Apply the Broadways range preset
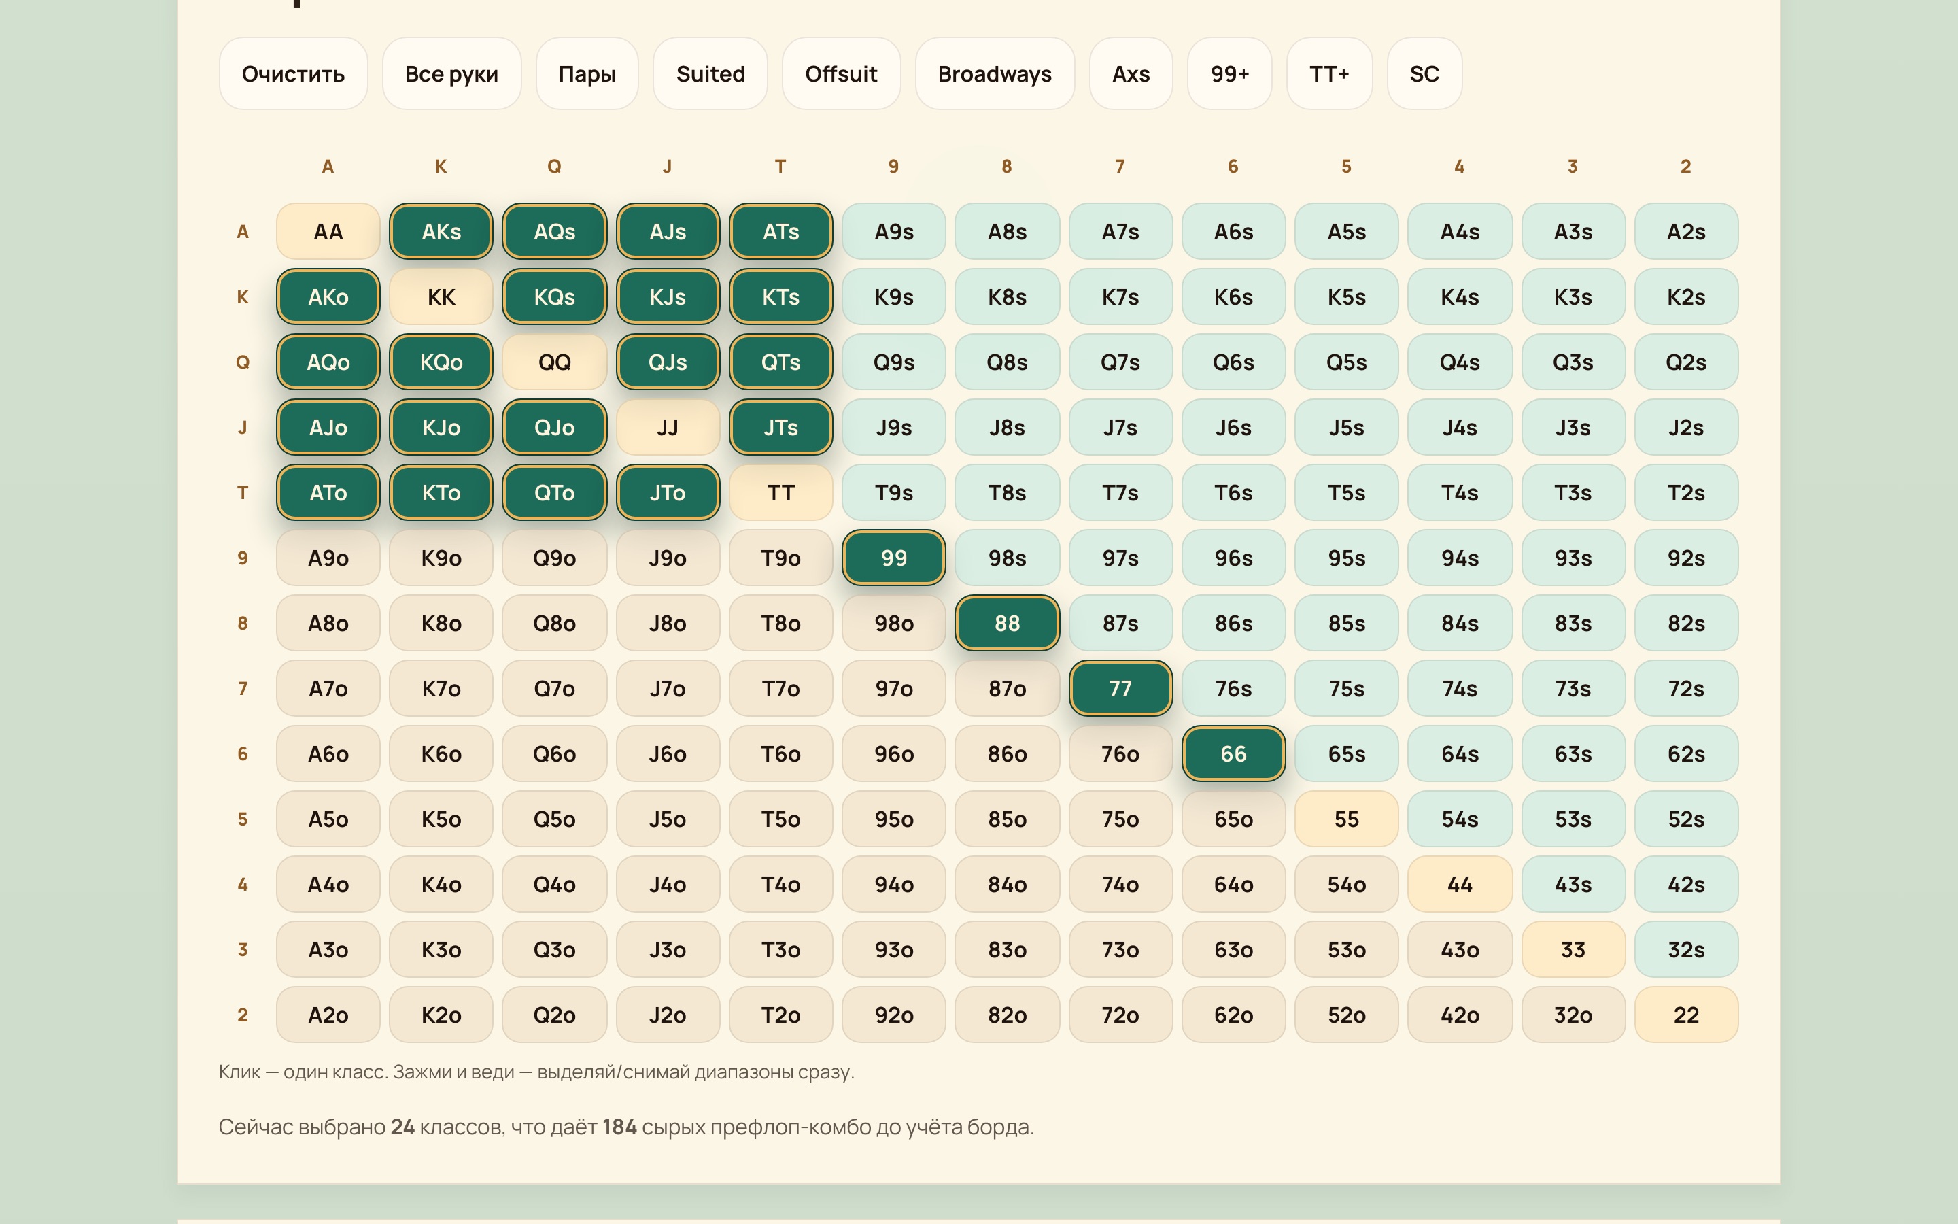The height and width of the screenshot is (1224, 1958). [x=993, y=73]
